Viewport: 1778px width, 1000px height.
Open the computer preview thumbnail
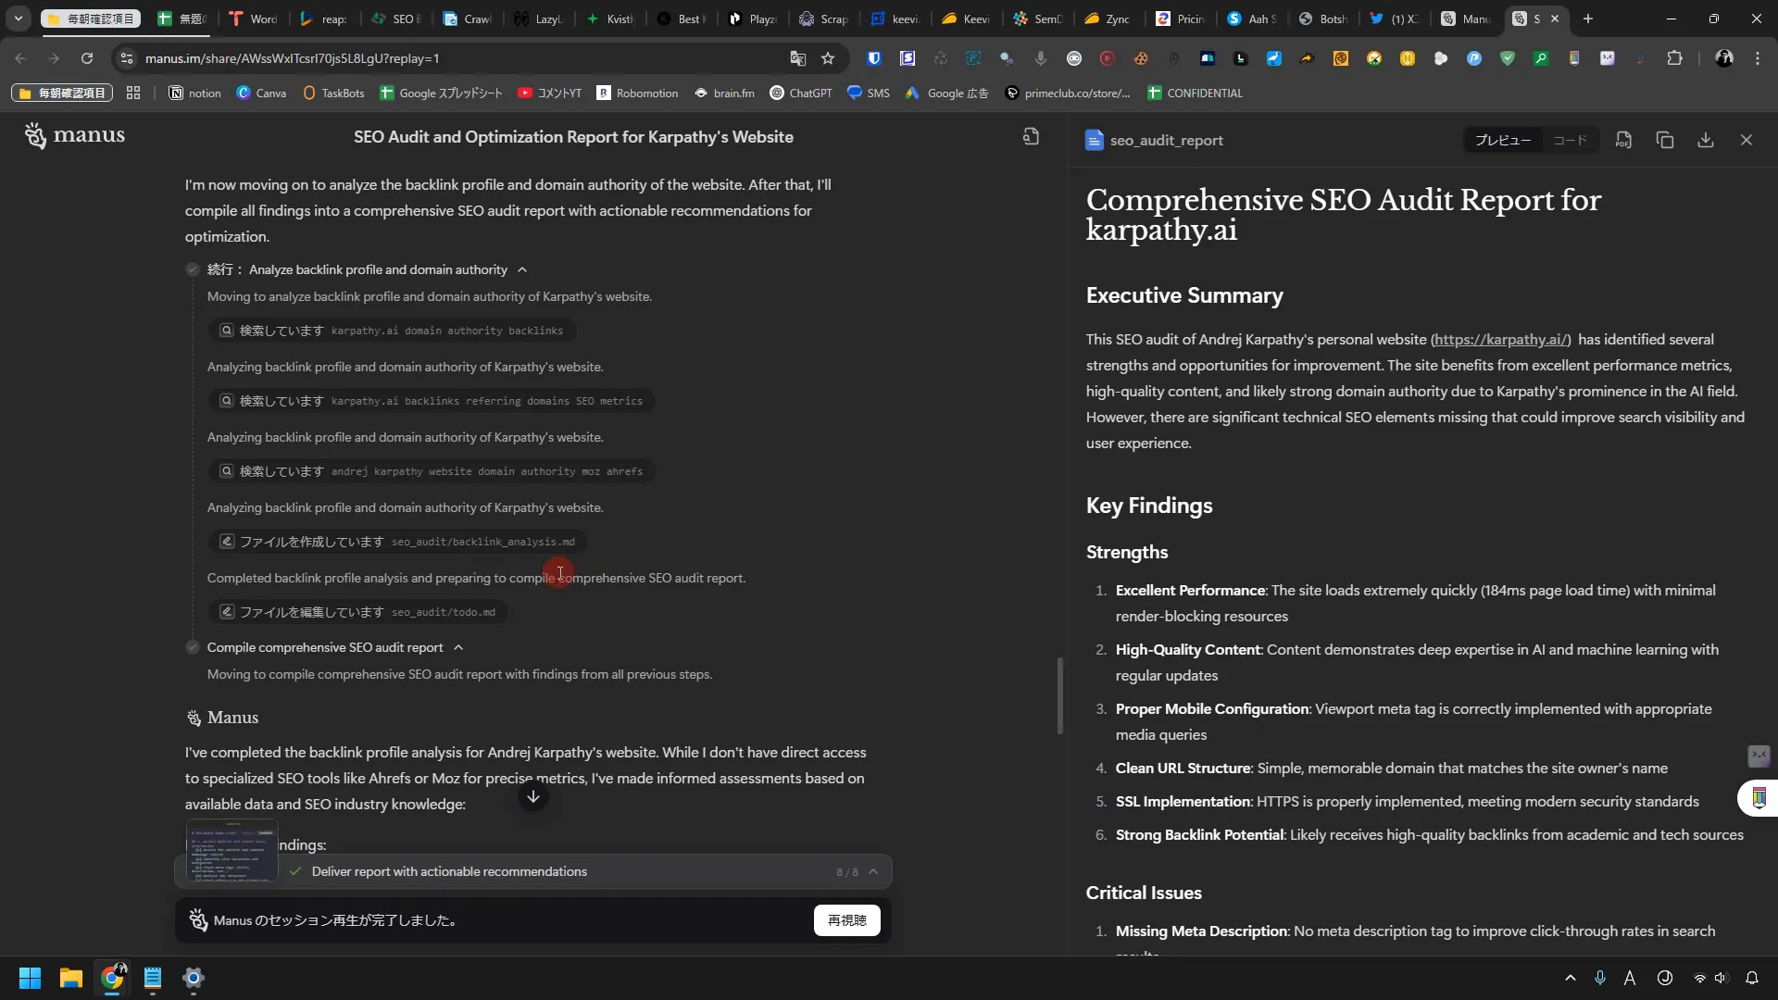(232, 850)
